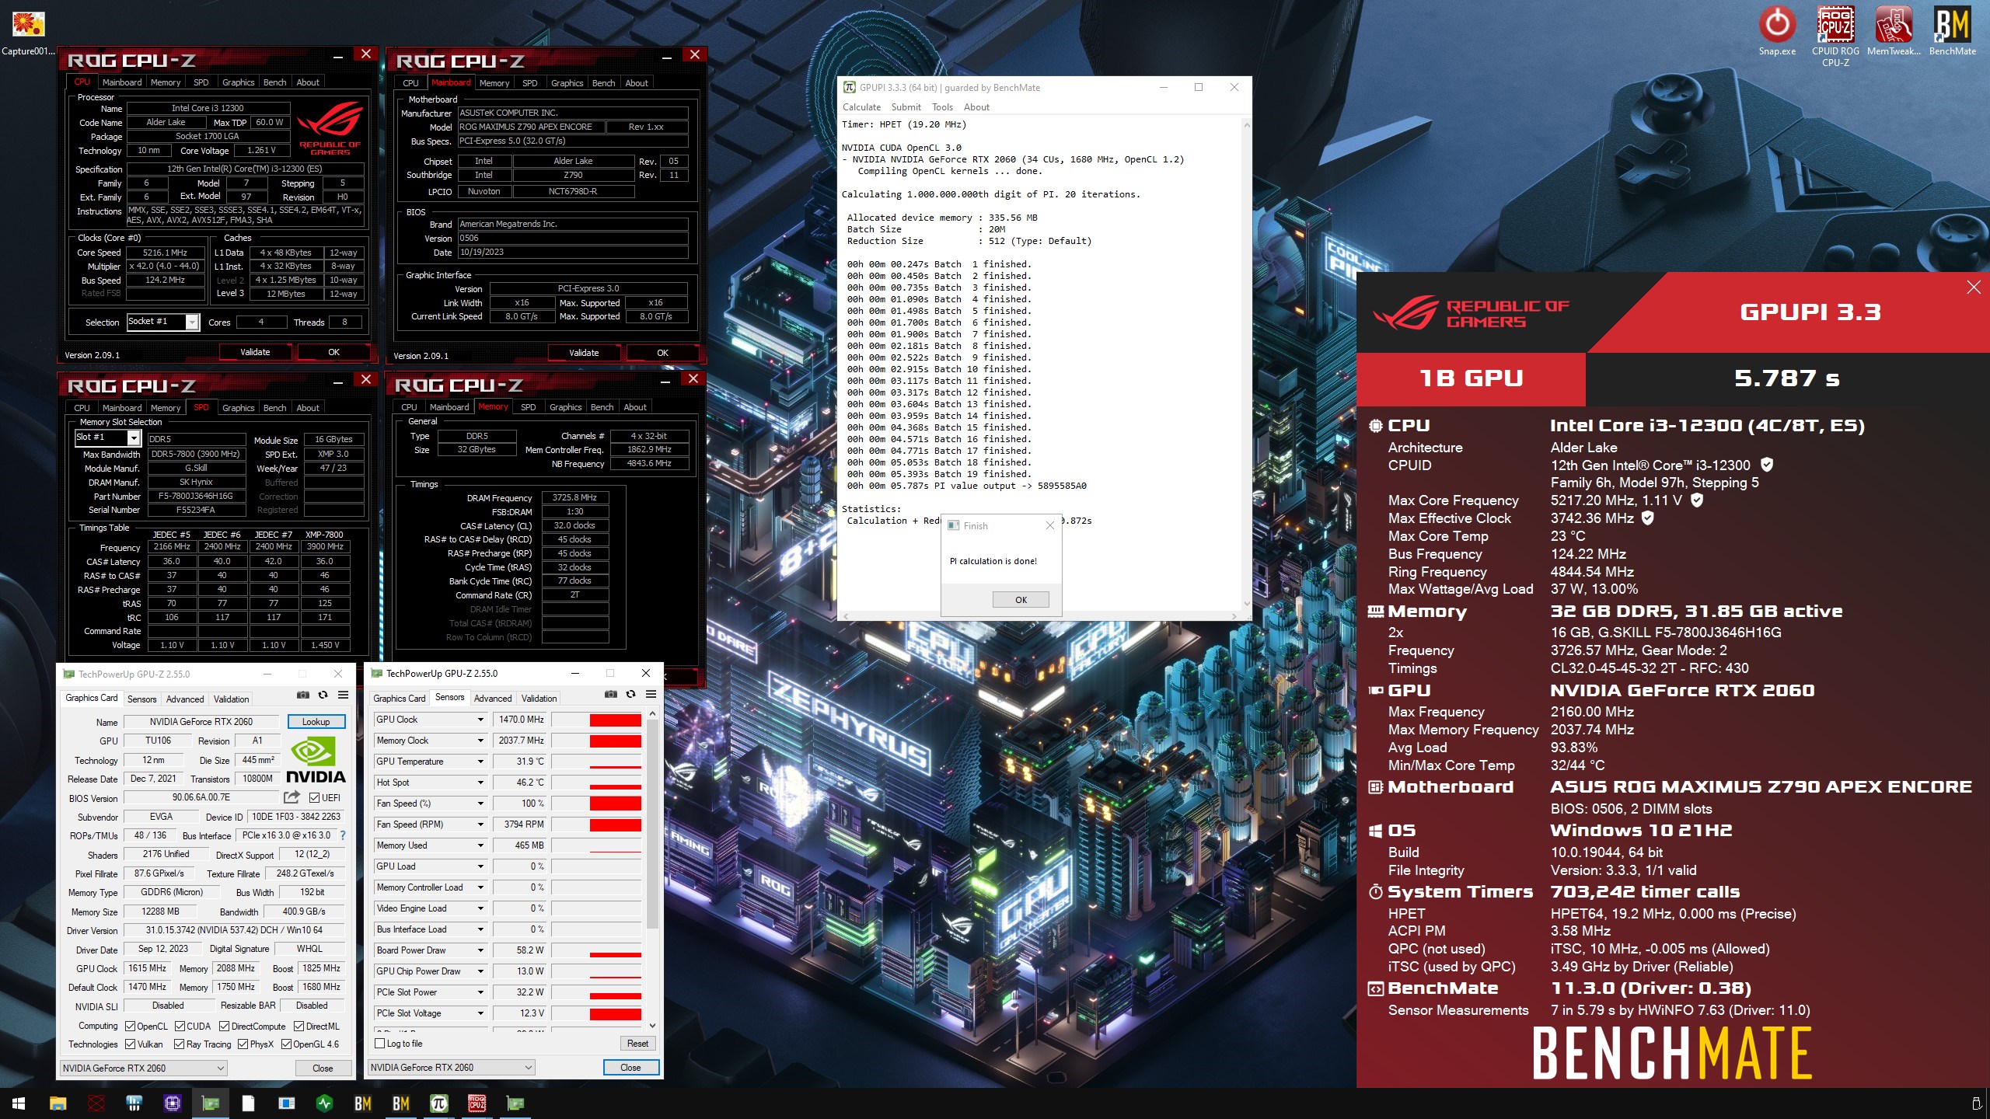Image resolution: width=1990 pixels, height=1119 pixels.
Task: Click the screenshot camera icon in the GPU-Z Graphics Card window
Action: 303,695
